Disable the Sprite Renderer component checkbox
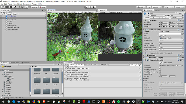The height and width of the screenshot is (104, 186). tap(148, 29)
